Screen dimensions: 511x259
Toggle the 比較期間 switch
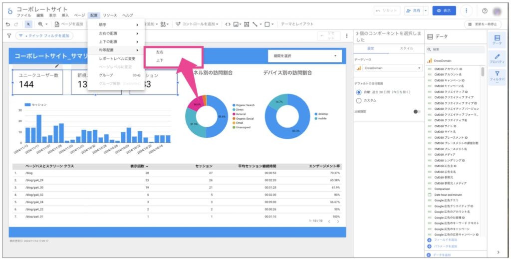pos(417,111)
